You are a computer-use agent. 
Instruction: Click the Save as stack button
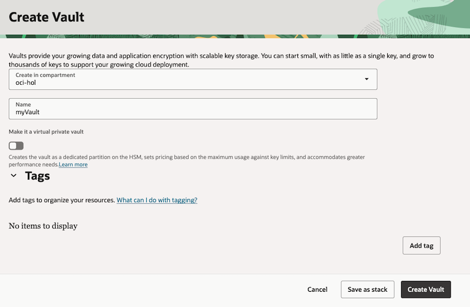(x=367, y=289)
